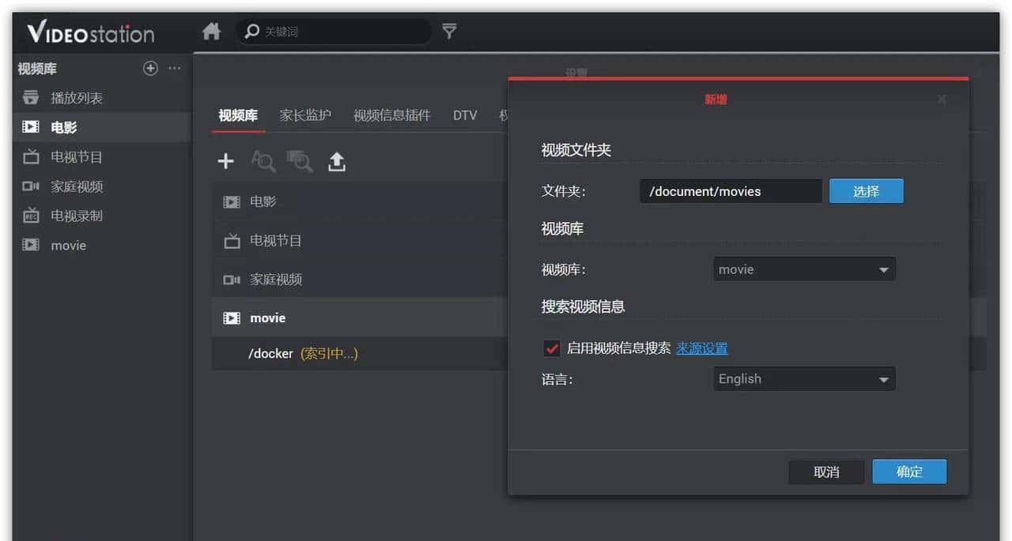Click the upload icon in the library toolbar

(x=335, y=161)
